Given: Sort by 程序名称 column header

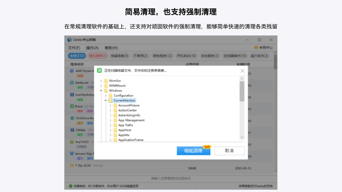Looking at the screenshot, I should tap(77, 64).
